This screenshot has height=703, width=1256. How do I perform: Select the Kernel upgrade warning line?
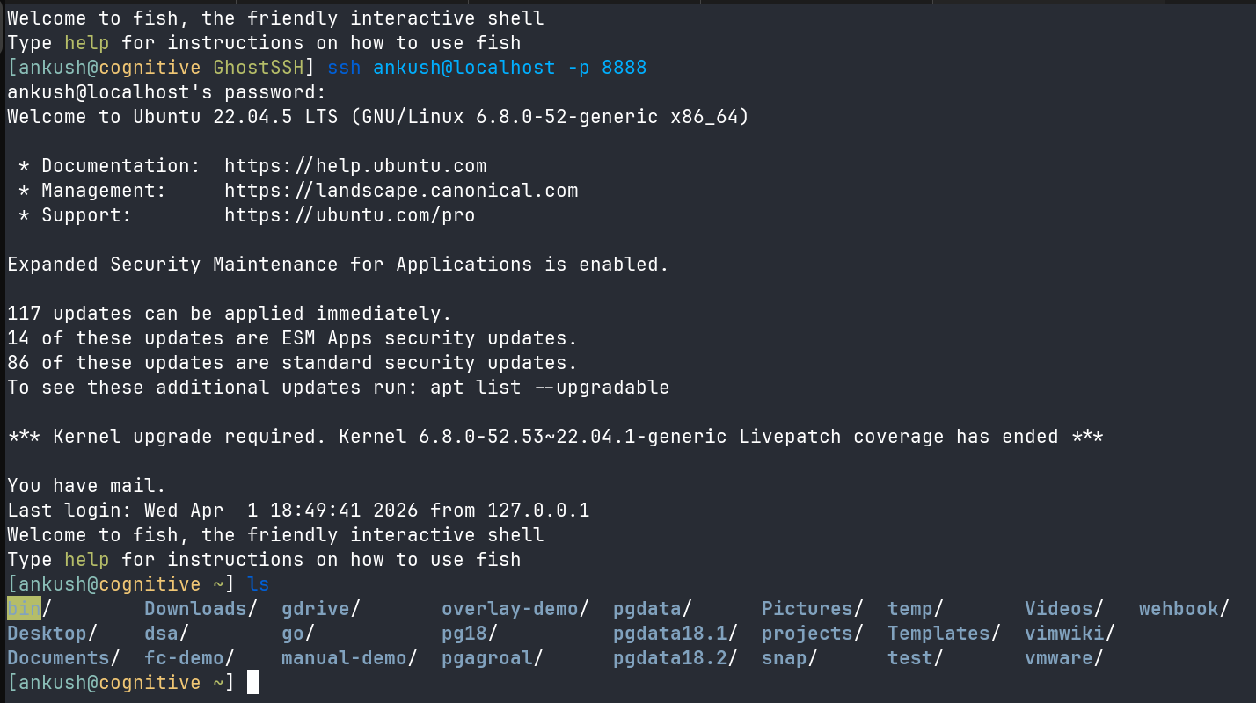(x=554, y=436)
